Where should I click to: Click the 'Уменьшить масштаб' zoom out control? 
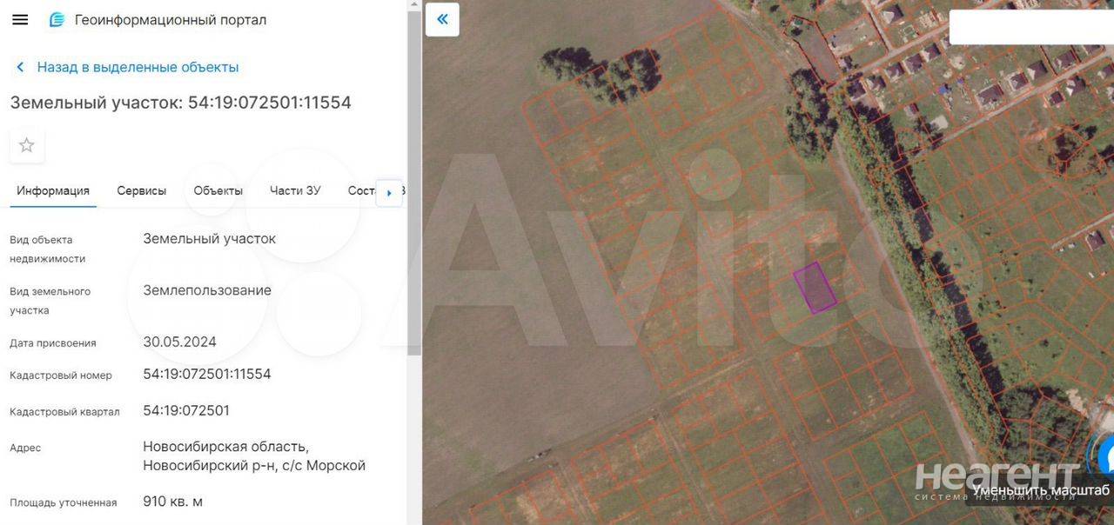(1041, 490)
